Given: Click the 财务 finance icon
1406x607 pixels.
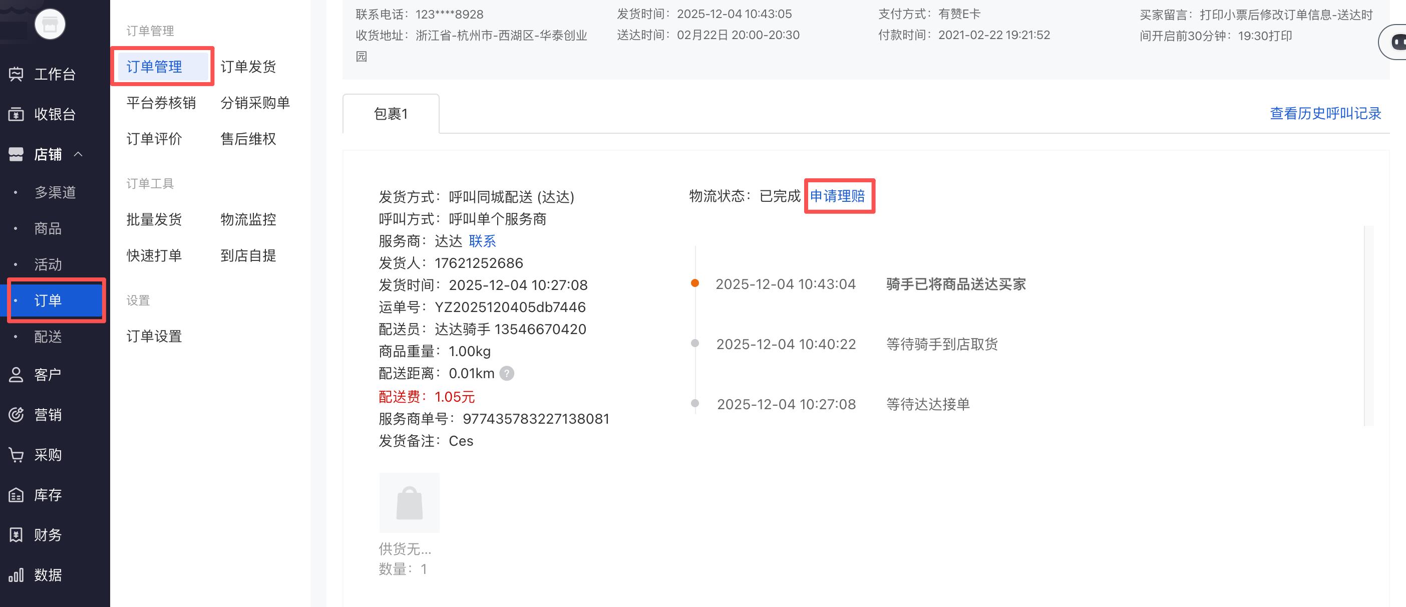Looking at the screenshot, I should tap(17, 535).
